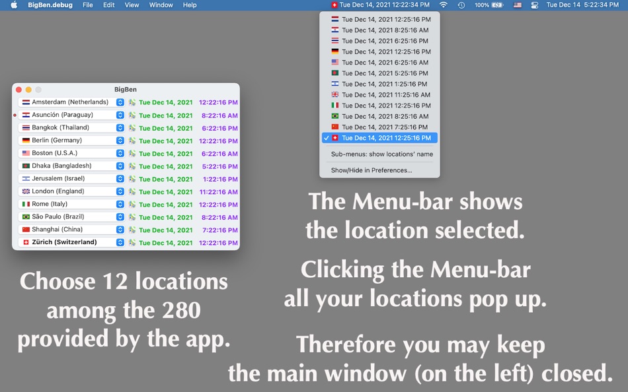
Task: Open the Bangkok (Thailand) location popup
Action: 71,128
